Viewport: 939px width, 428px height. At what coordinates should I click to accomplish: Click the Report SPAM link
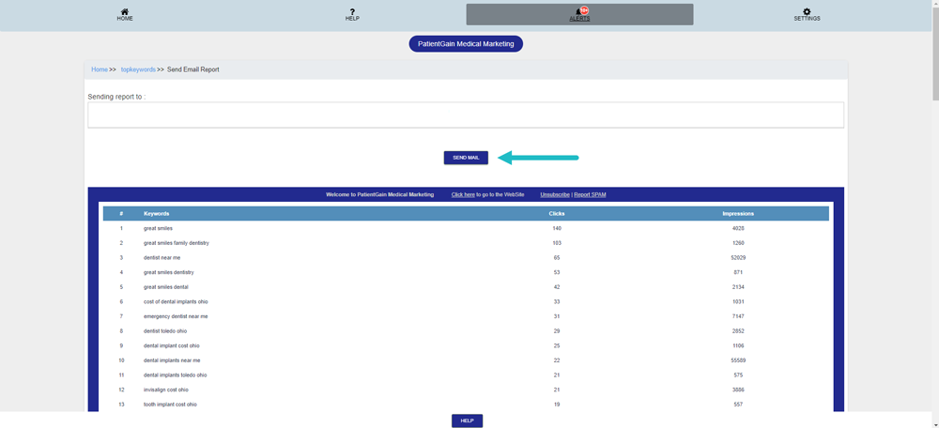point(590,195)
